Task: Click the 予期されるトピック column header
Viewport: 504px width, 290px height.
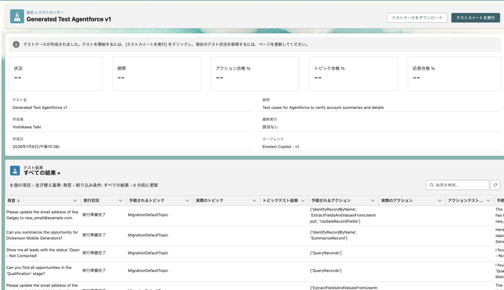Action: (160, 200)
